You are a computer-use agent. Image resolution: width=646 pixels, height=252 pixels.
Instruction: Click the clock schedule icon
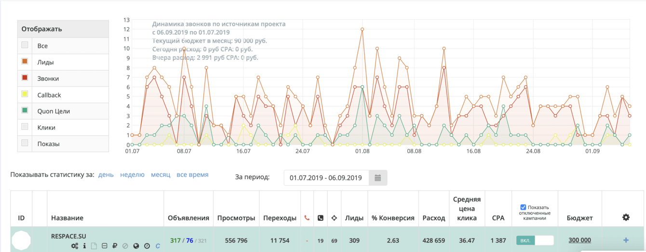point(147,246)
